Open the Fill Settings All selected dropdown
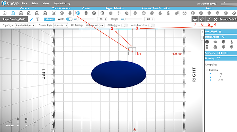The height and width of the screenshot is (132, 237). coord(94,26)
